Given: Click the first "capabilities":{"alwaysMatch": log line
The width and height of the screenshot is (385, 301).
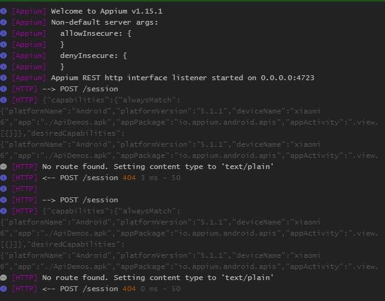Looking at the screenshot, I should [112, 100].
